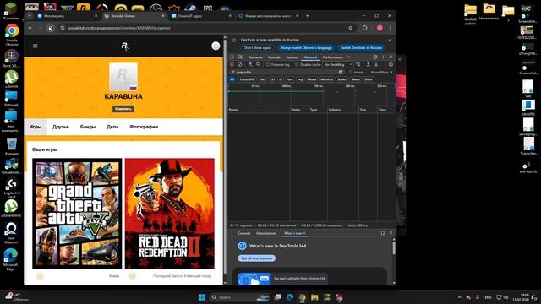541x304 pixels.
Task: Click the export HAR download icon
Action: click(375, 64)
